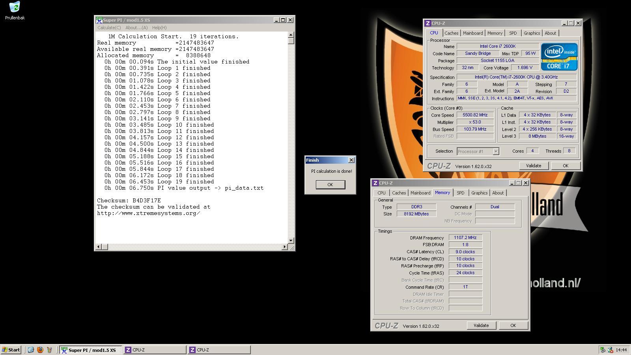This screenshot has width=631, height=355.
Task: Click the Intel Core i7 2600K name field
Action: pyautogui.click(x=498, y=47)
